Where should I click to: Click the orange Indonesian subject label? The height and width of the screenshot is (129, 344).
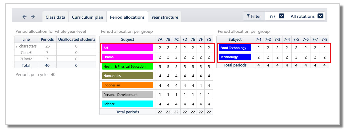127,85
